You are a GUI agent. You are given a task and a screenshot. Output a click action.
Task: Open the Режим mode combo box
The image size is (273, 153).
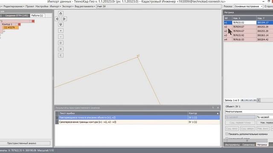[x=248, y=6]
